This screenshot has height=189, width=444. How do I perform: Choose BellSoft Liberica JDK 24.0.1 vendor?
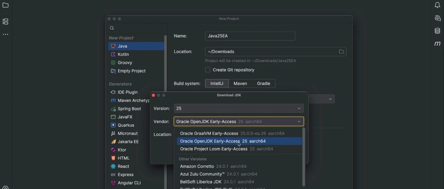coord(239,182)
